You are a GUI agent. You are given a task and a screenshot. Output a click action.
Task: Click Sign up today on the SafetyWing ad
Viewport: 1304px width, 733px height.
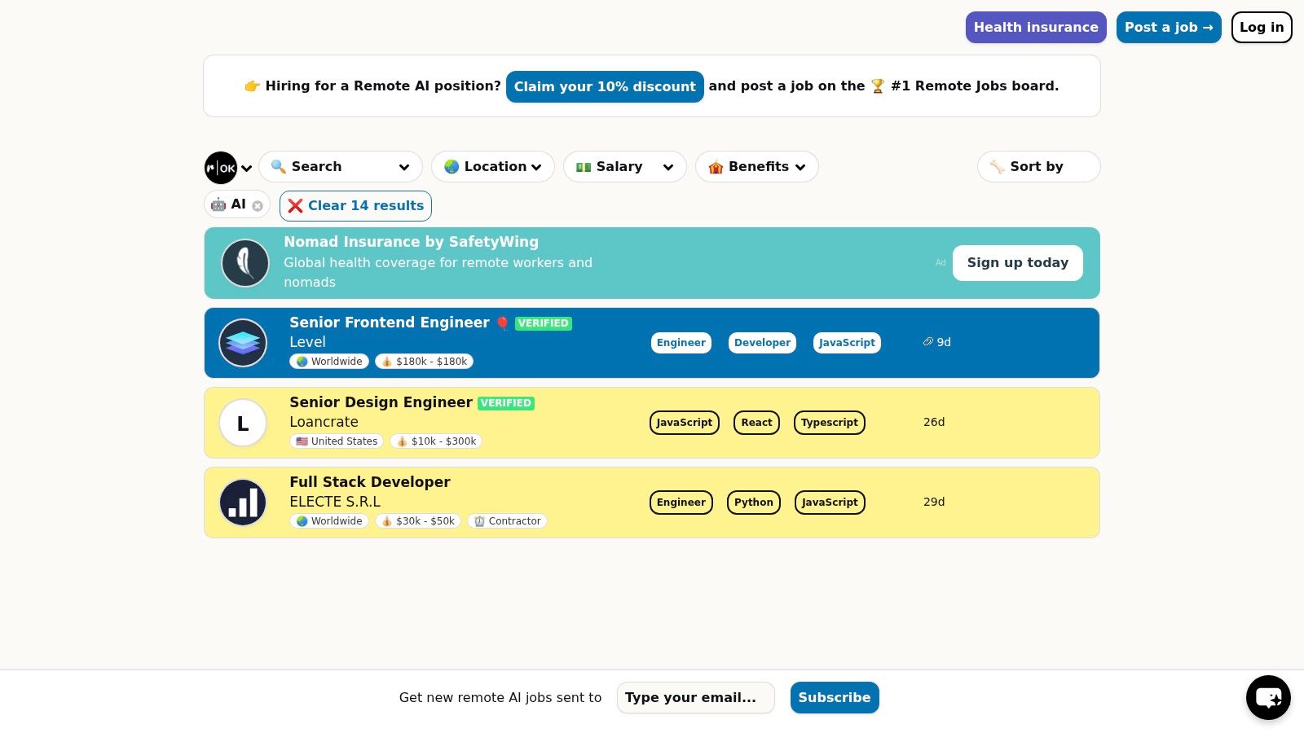[1018, 262]
